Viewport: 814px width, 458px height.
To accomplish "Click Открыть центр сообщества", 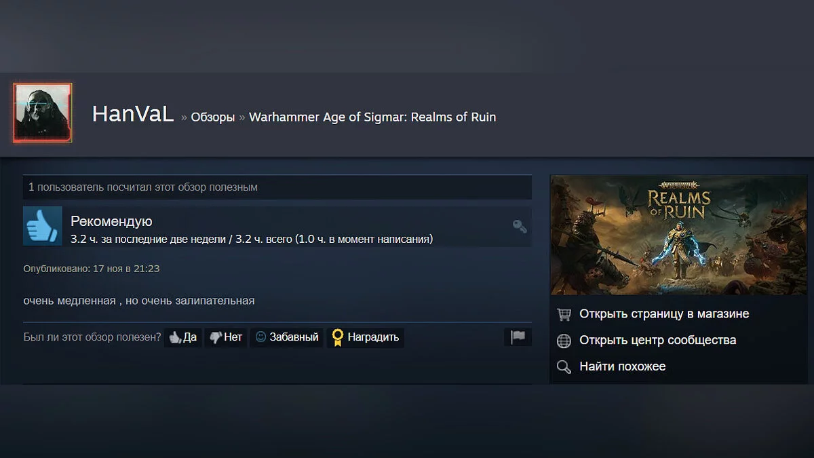I will [657, 341].
